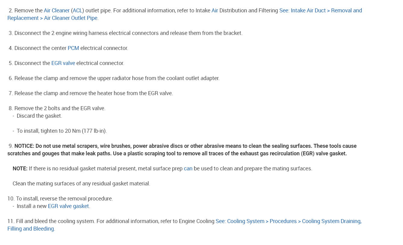Click the "tighten to 20 Nm" torque line
This screenshot has width=403, height=245.
[x=62, y=131]
